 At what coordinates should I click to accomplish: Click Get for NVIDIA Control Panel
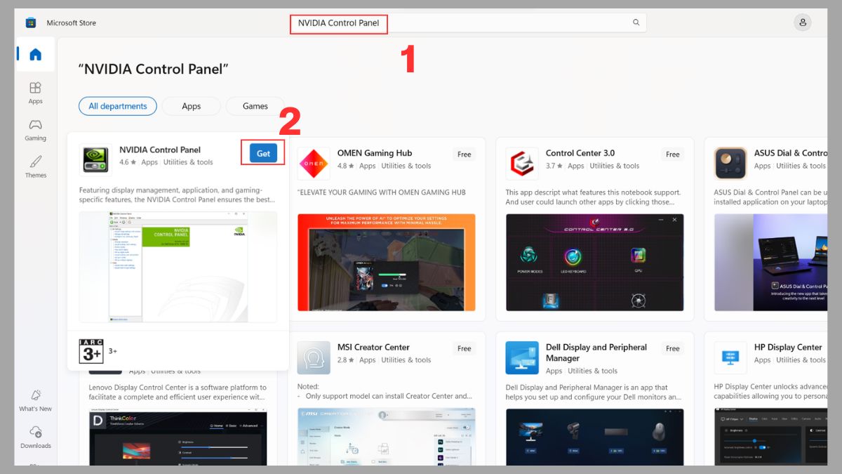263,153
